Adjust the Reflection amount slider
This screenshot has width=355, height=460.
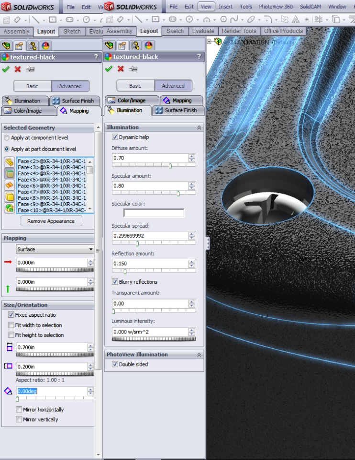(125, 271)
